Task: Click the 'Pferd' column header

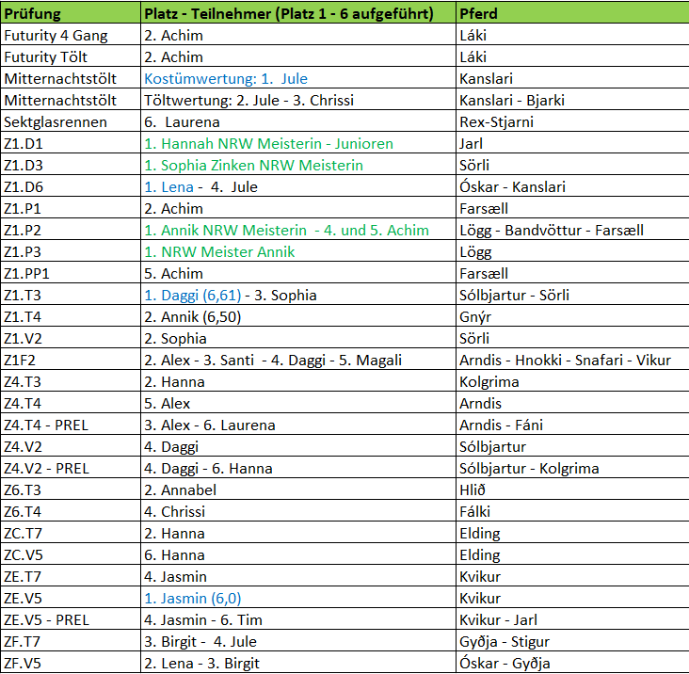Action: (572, 13)
